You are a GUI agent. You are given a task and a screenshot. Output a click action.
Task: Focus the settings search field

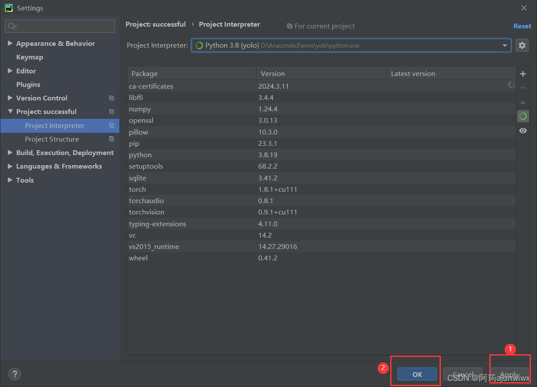point(60,26)
